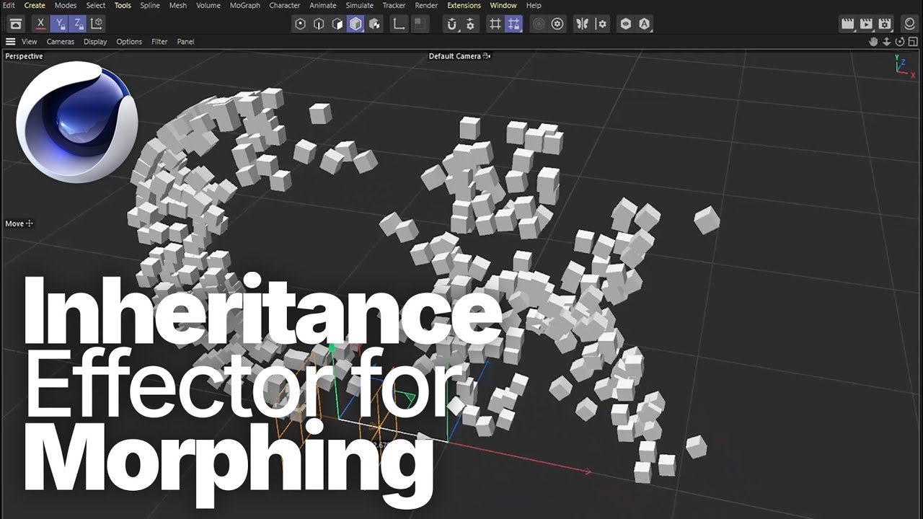Select Polygons mode icon

pos(337,24)
